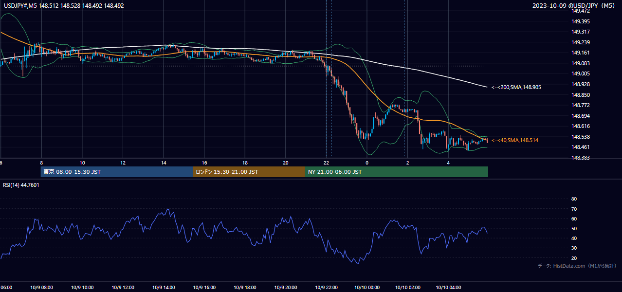Click the 10/9 08:00 time axis label
The height and width of the screenshot is (292, 622).
pos(41,288)
